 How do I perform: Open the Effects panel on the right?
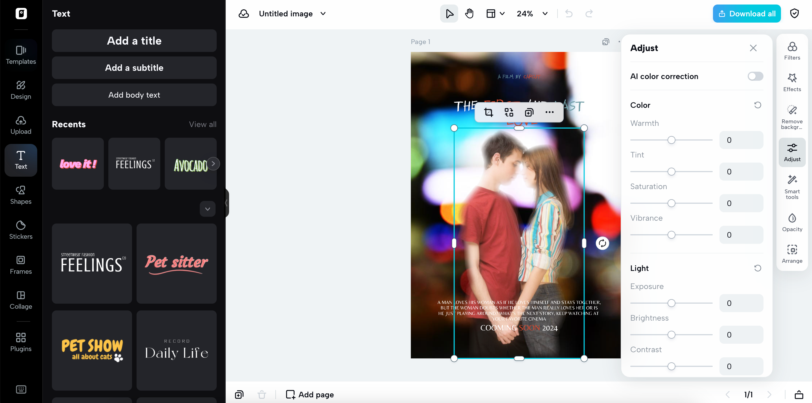point(792,82)
